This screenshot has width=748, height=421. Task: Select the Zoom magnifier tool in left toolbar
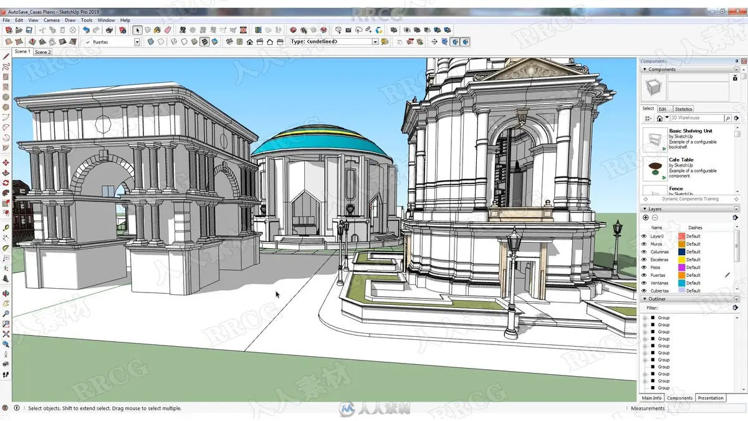coord(6,314)
